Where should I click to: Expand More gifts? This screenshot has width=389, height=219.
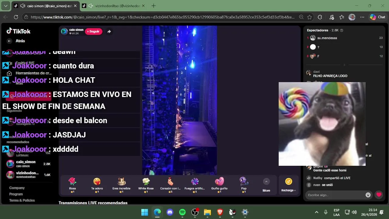[x=266, y=185]
